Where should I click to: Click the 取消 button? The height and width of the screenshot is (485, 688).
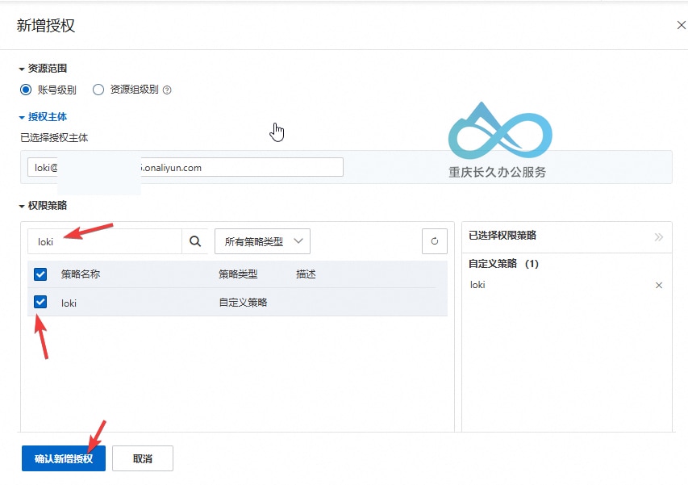pos(143,458)
